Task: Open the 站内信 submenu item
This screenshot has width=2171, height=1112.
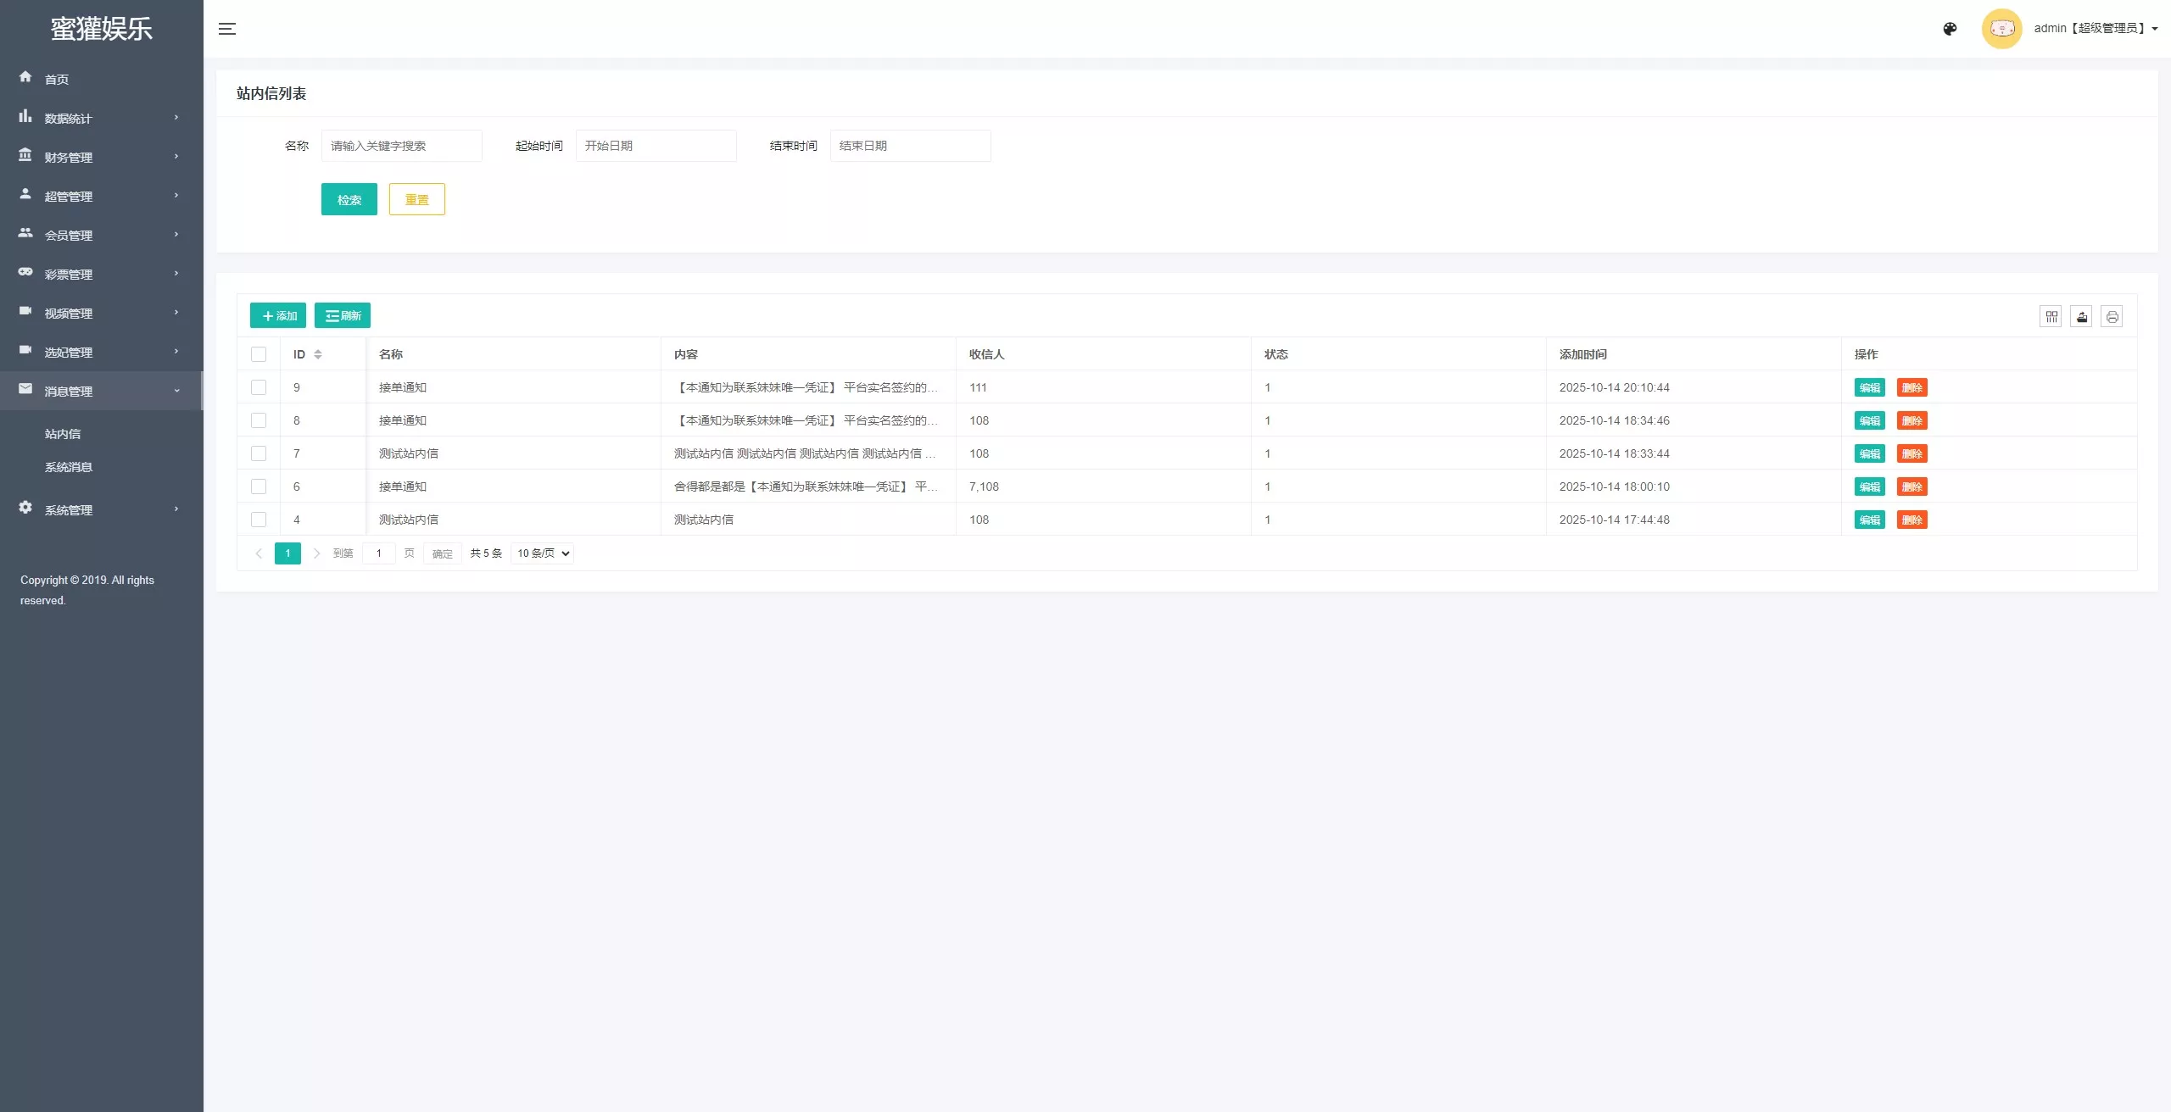Action: [x=63, y=434]
